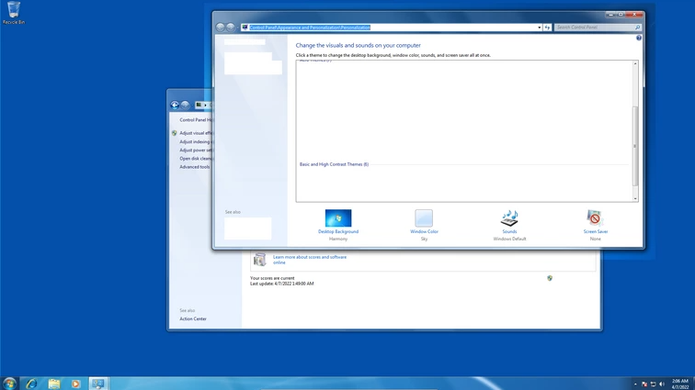Open the Windows Start button
The image size is (695, 390).
[x=9, y=384]
